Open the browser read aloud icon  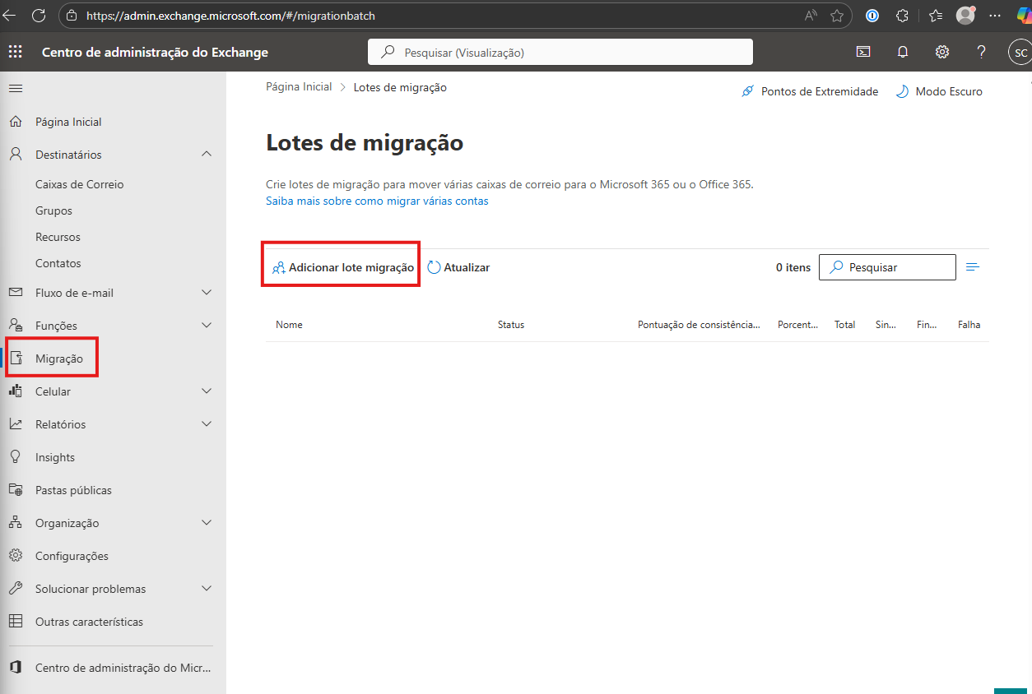[811, 15]
